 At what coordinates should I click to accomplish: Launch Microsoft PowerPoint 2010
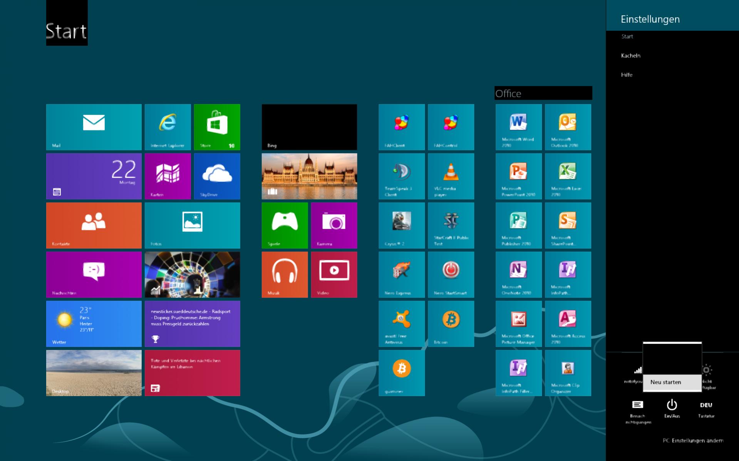pyautogui.click(x=519, y=176)
